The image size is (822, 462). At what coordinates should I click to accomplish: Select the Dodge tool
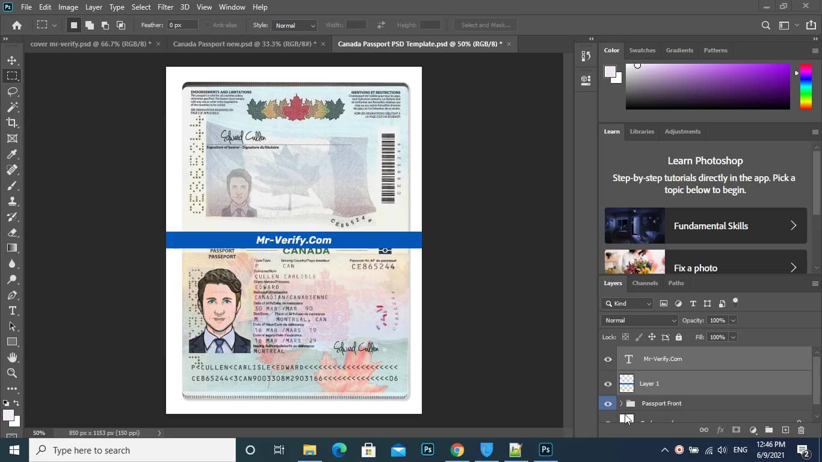(12, 280)
